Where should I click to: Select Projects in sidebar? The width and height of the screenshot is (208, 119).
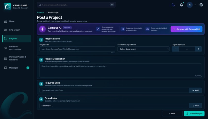pyautogui.click(x=17, y=39)
